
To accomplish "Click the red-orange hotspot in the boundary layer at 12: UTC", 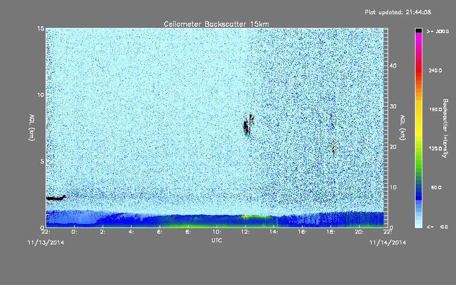I will click(x=245, y=216).
